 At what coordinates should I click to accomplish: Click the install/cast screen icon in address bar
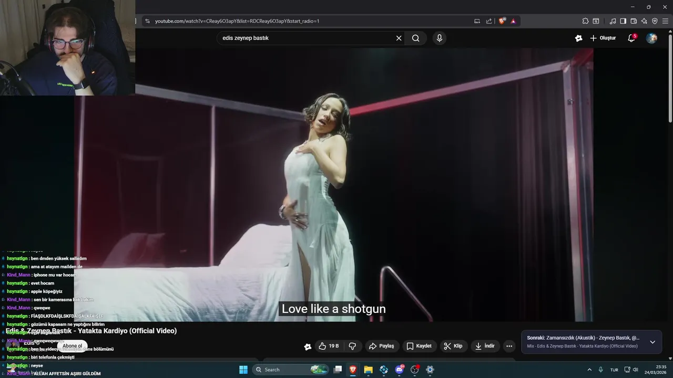(477, 21)
